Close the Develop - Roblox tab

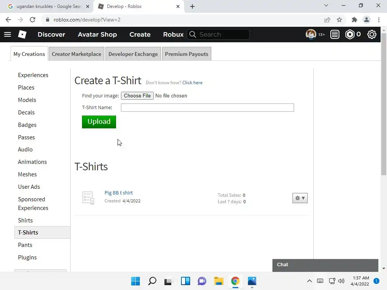click(178, 6)
